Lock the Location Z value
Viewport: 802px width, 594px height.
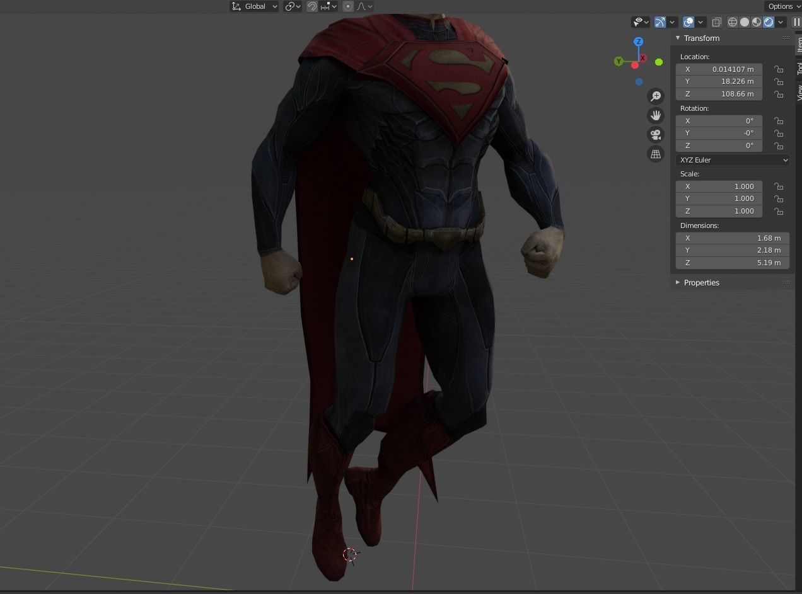pos(779,94)
